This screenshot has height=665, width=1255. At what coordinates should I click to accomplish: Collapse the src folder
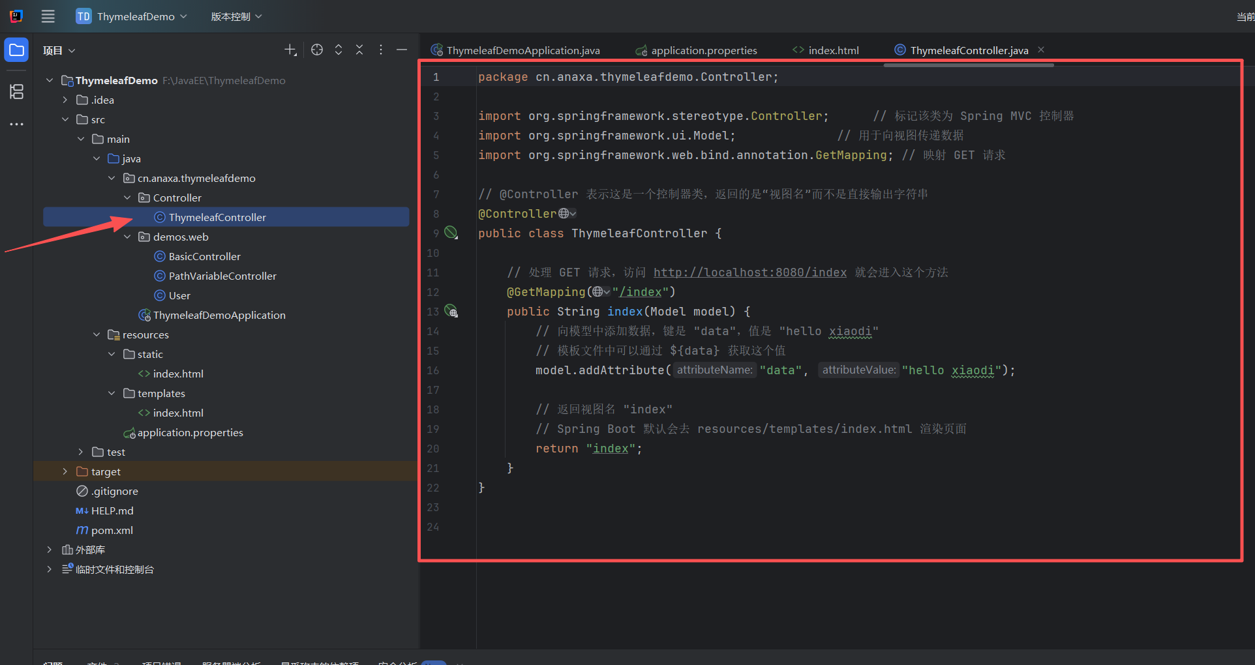[x=65, y=119]
